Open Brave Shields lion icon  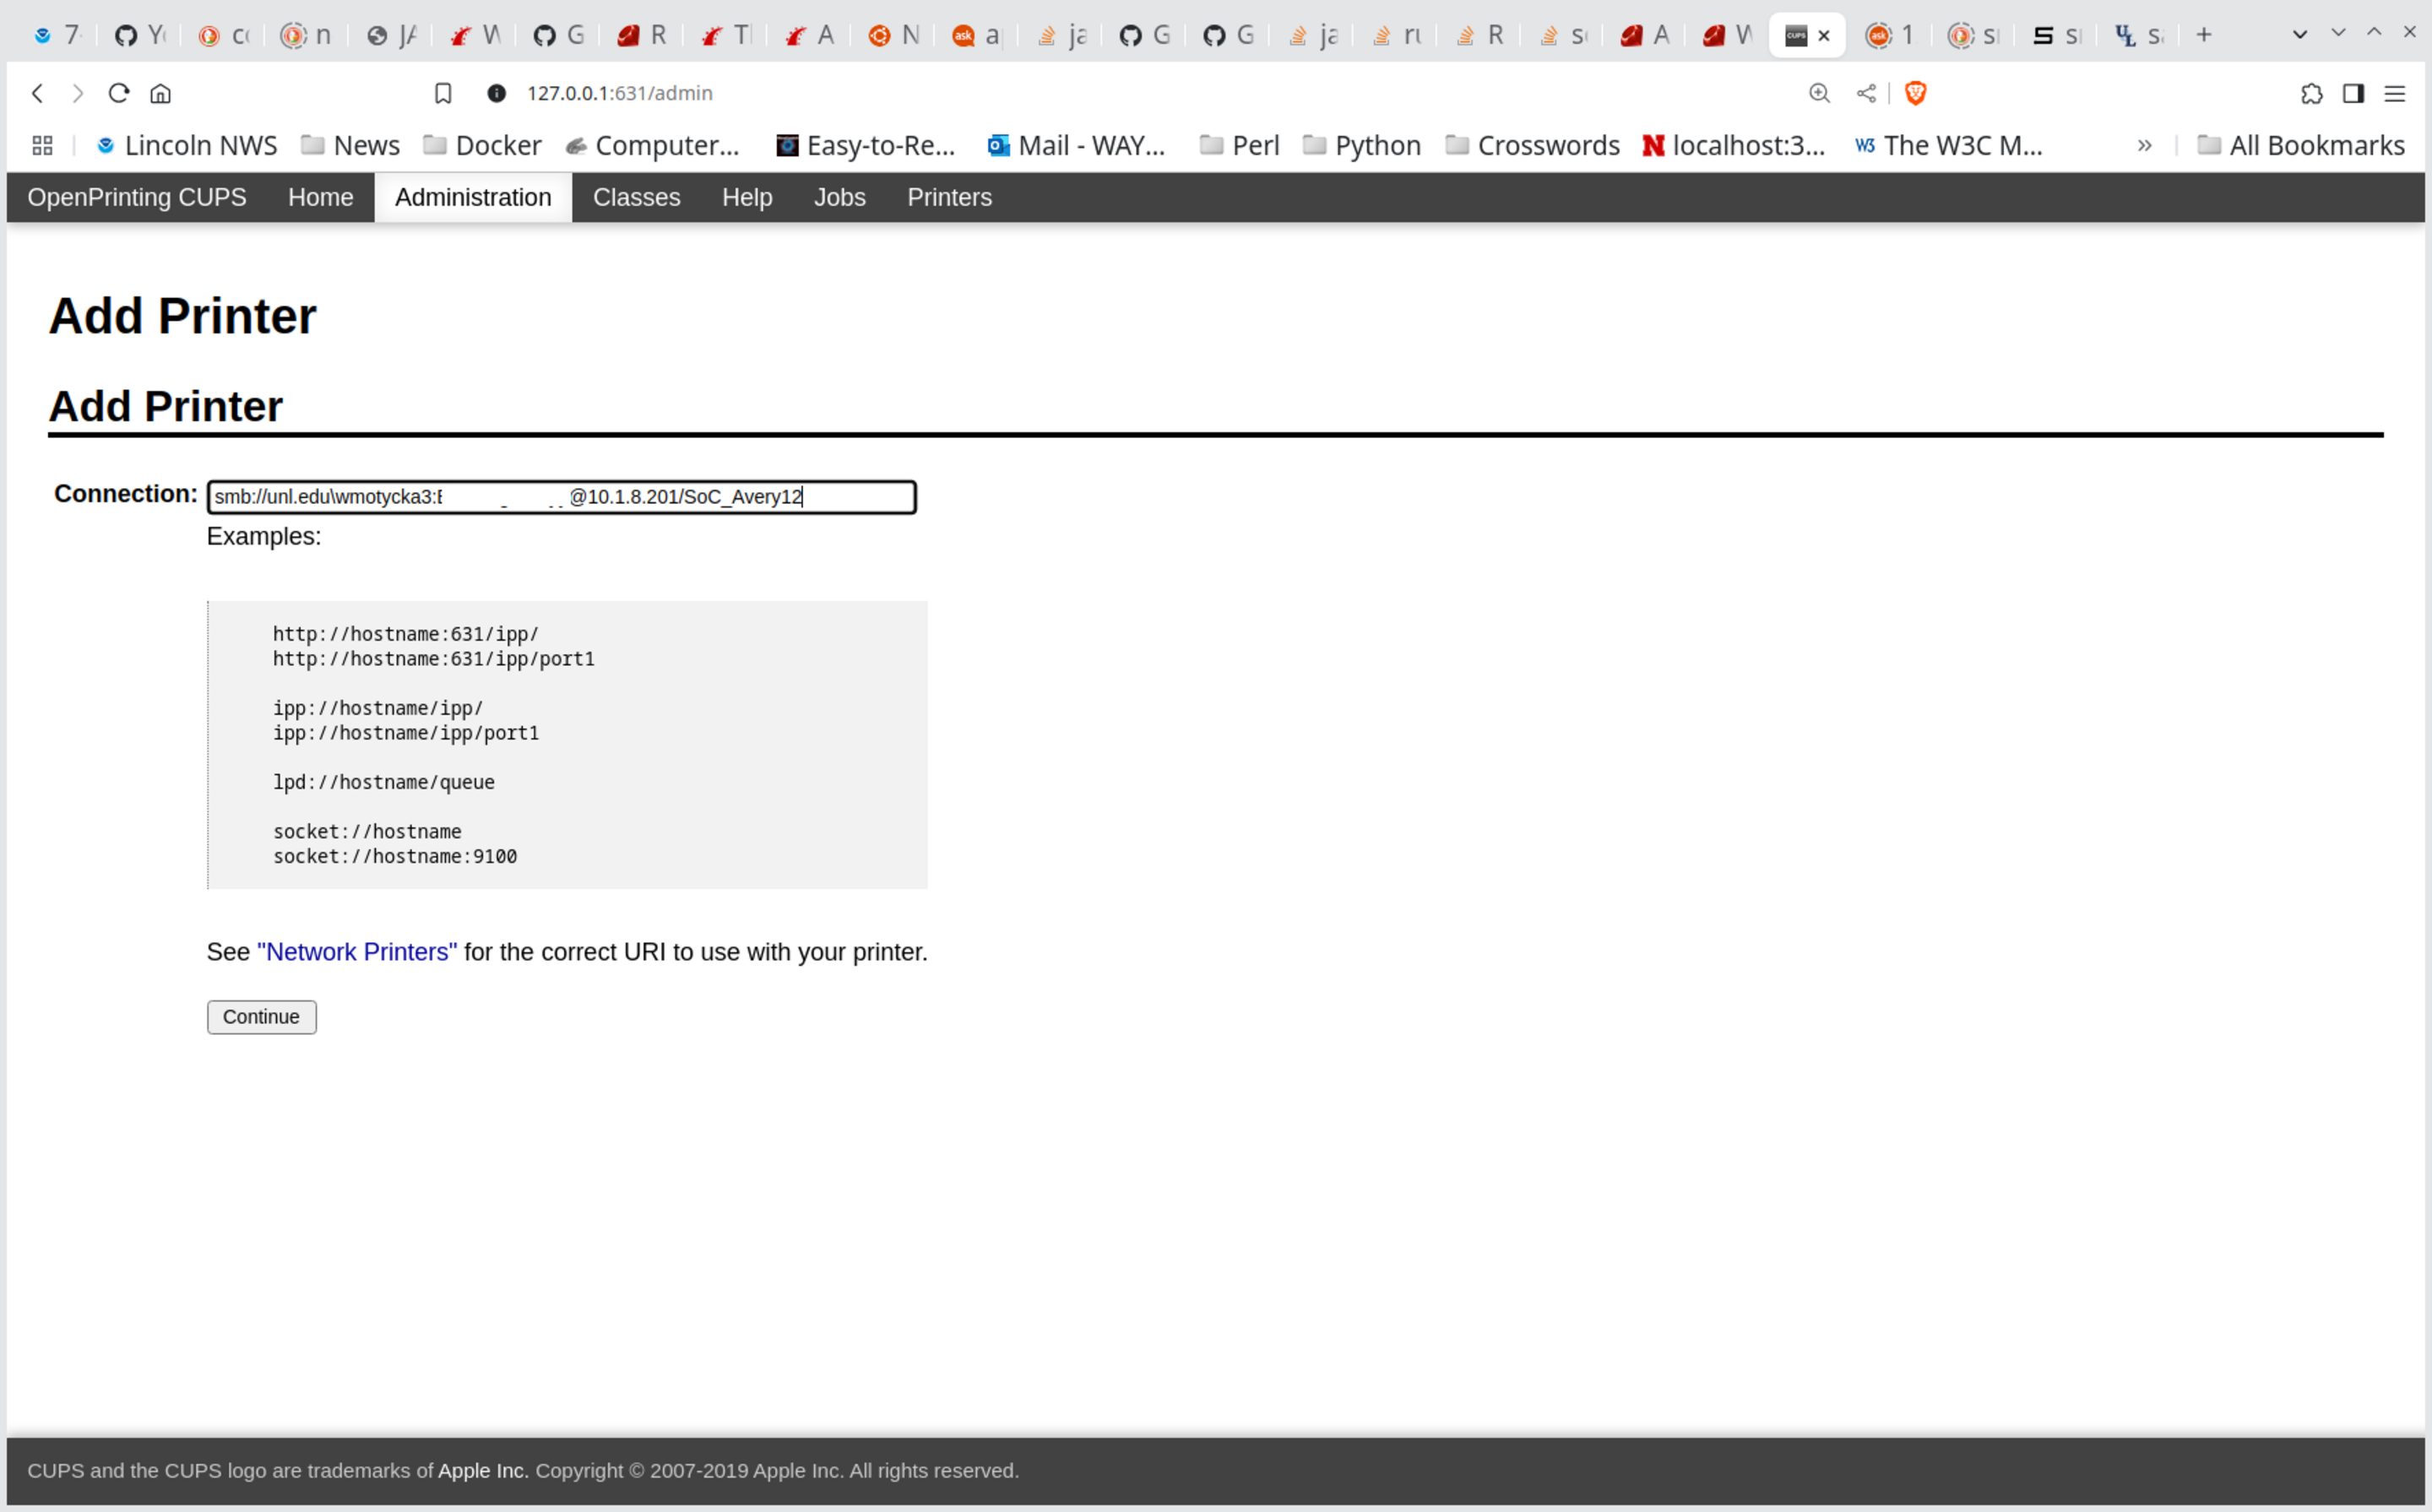coord(1915,93)
